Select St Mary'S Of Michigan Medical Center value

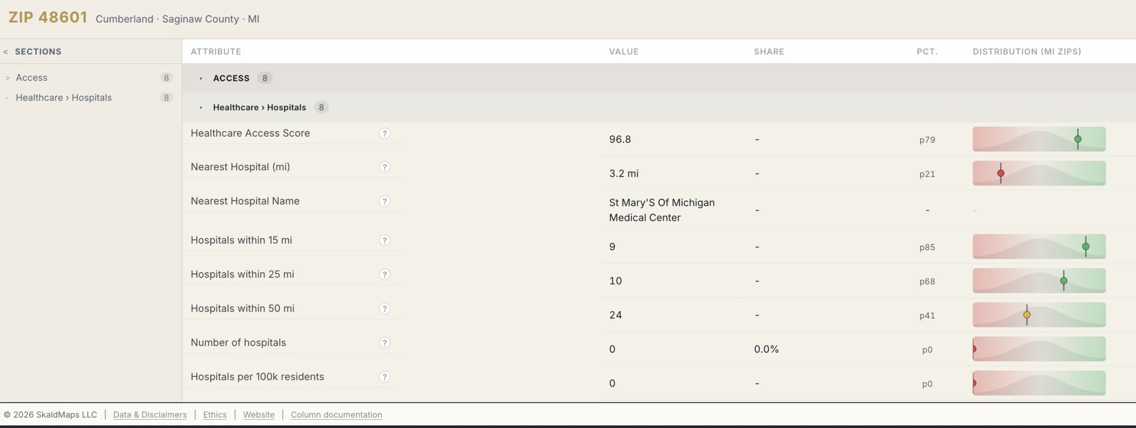(x=661, y=210)
